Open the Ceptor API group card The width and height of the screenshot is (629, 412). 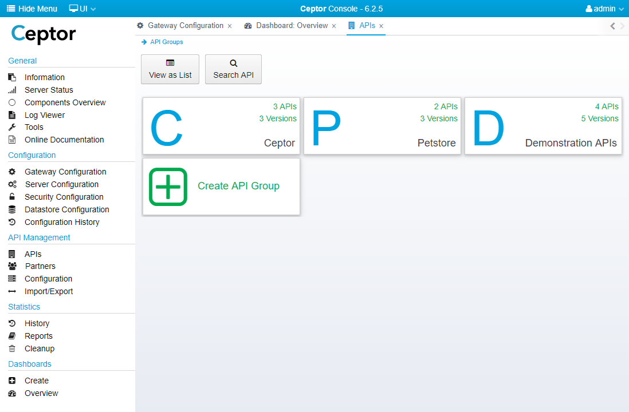(x=222, y=126)
